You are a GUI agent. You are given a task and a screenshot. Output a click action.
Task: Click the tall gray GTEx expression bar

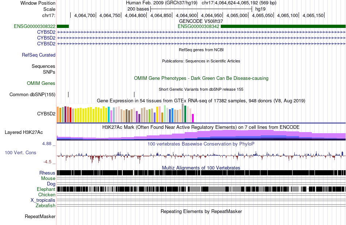(183, 113)
